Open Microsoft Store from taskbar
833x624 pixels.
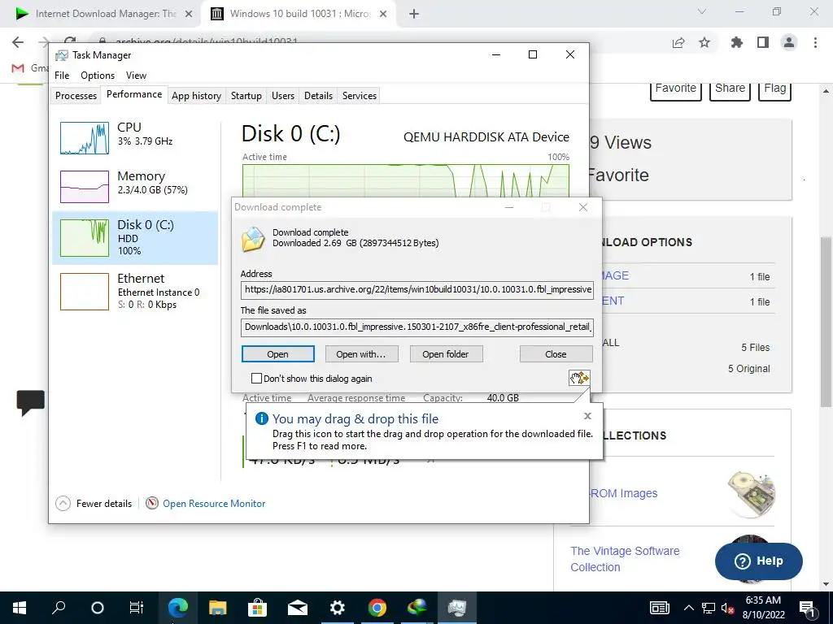pyautogui.click(x=258, y=608)
